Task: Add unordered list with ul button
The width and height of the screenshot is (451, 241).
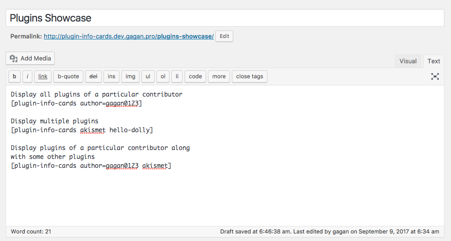Action: pyautogui.click(x=148, y=76)
